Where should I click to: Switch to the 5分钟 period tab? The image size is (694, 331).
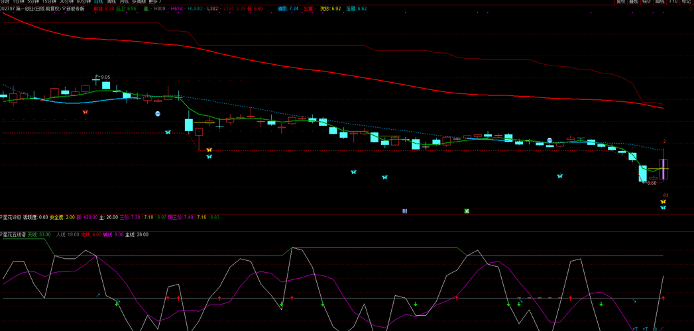[33, 2]
